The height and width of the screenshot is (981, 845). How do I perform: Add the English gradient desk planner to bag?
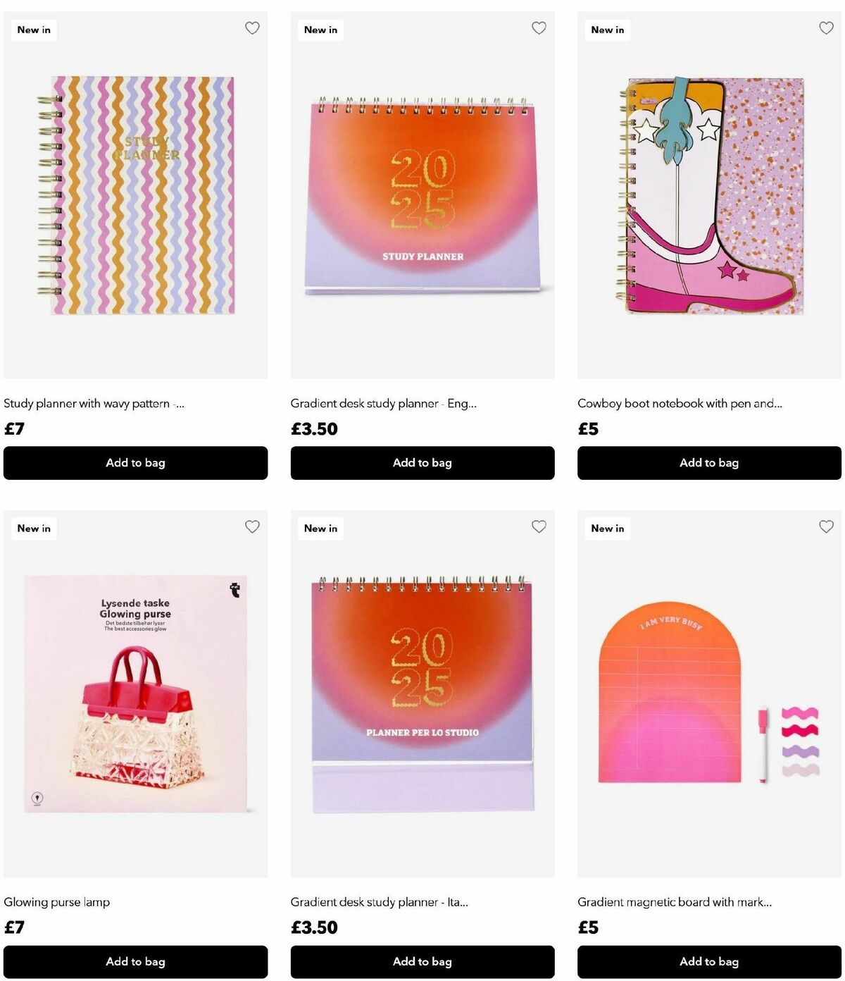pyautogui.click(x=423, y=463)
